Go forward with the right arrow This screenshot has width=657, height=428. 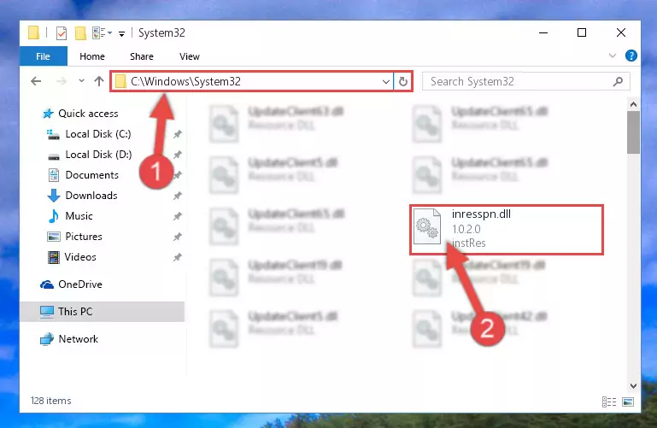click(x=62, y=81)
